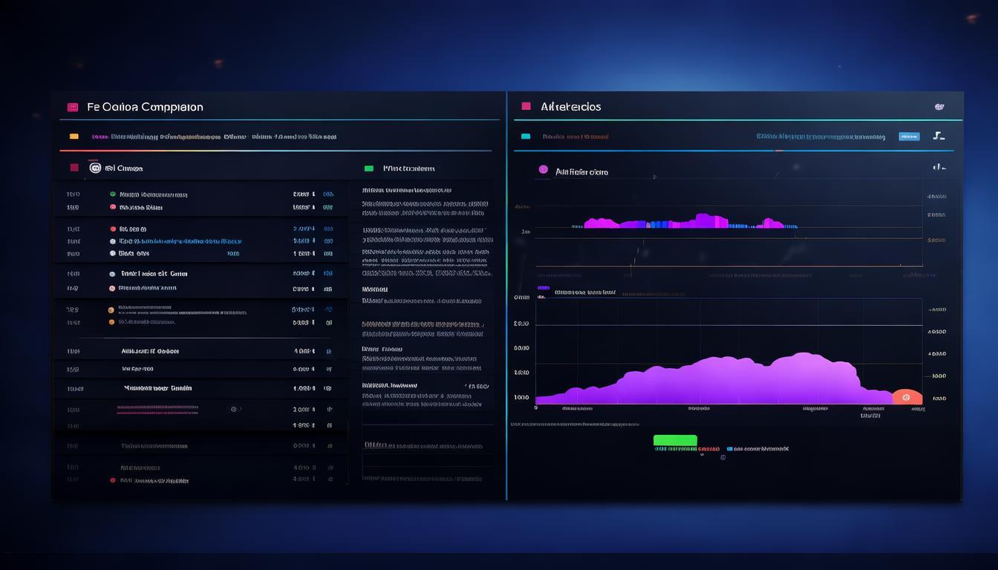The width and height of the screenshot is (998, 570).
Task: Click the pink square icon beside Comparison title
Action: pos(73,107)
